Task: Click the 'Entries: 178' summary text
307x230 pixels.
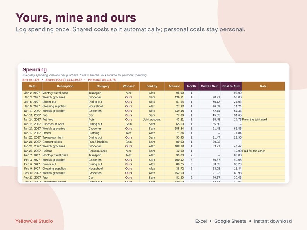Action: tap(31, 80)
